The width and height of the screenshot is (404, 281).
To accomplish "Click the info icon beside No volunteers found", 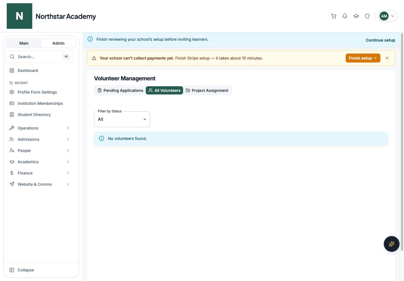I will point(102,139).
